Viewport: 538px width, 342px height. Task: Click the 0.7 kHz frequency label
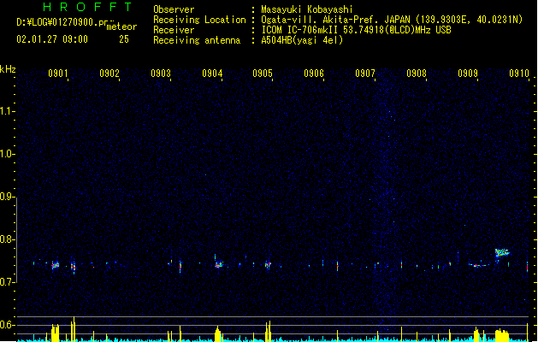(7, 282)
